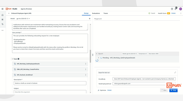Select the OBA_AFE_Workday_CreatePreHire tool row
The image size is (183, 101).
coord(50,69)
